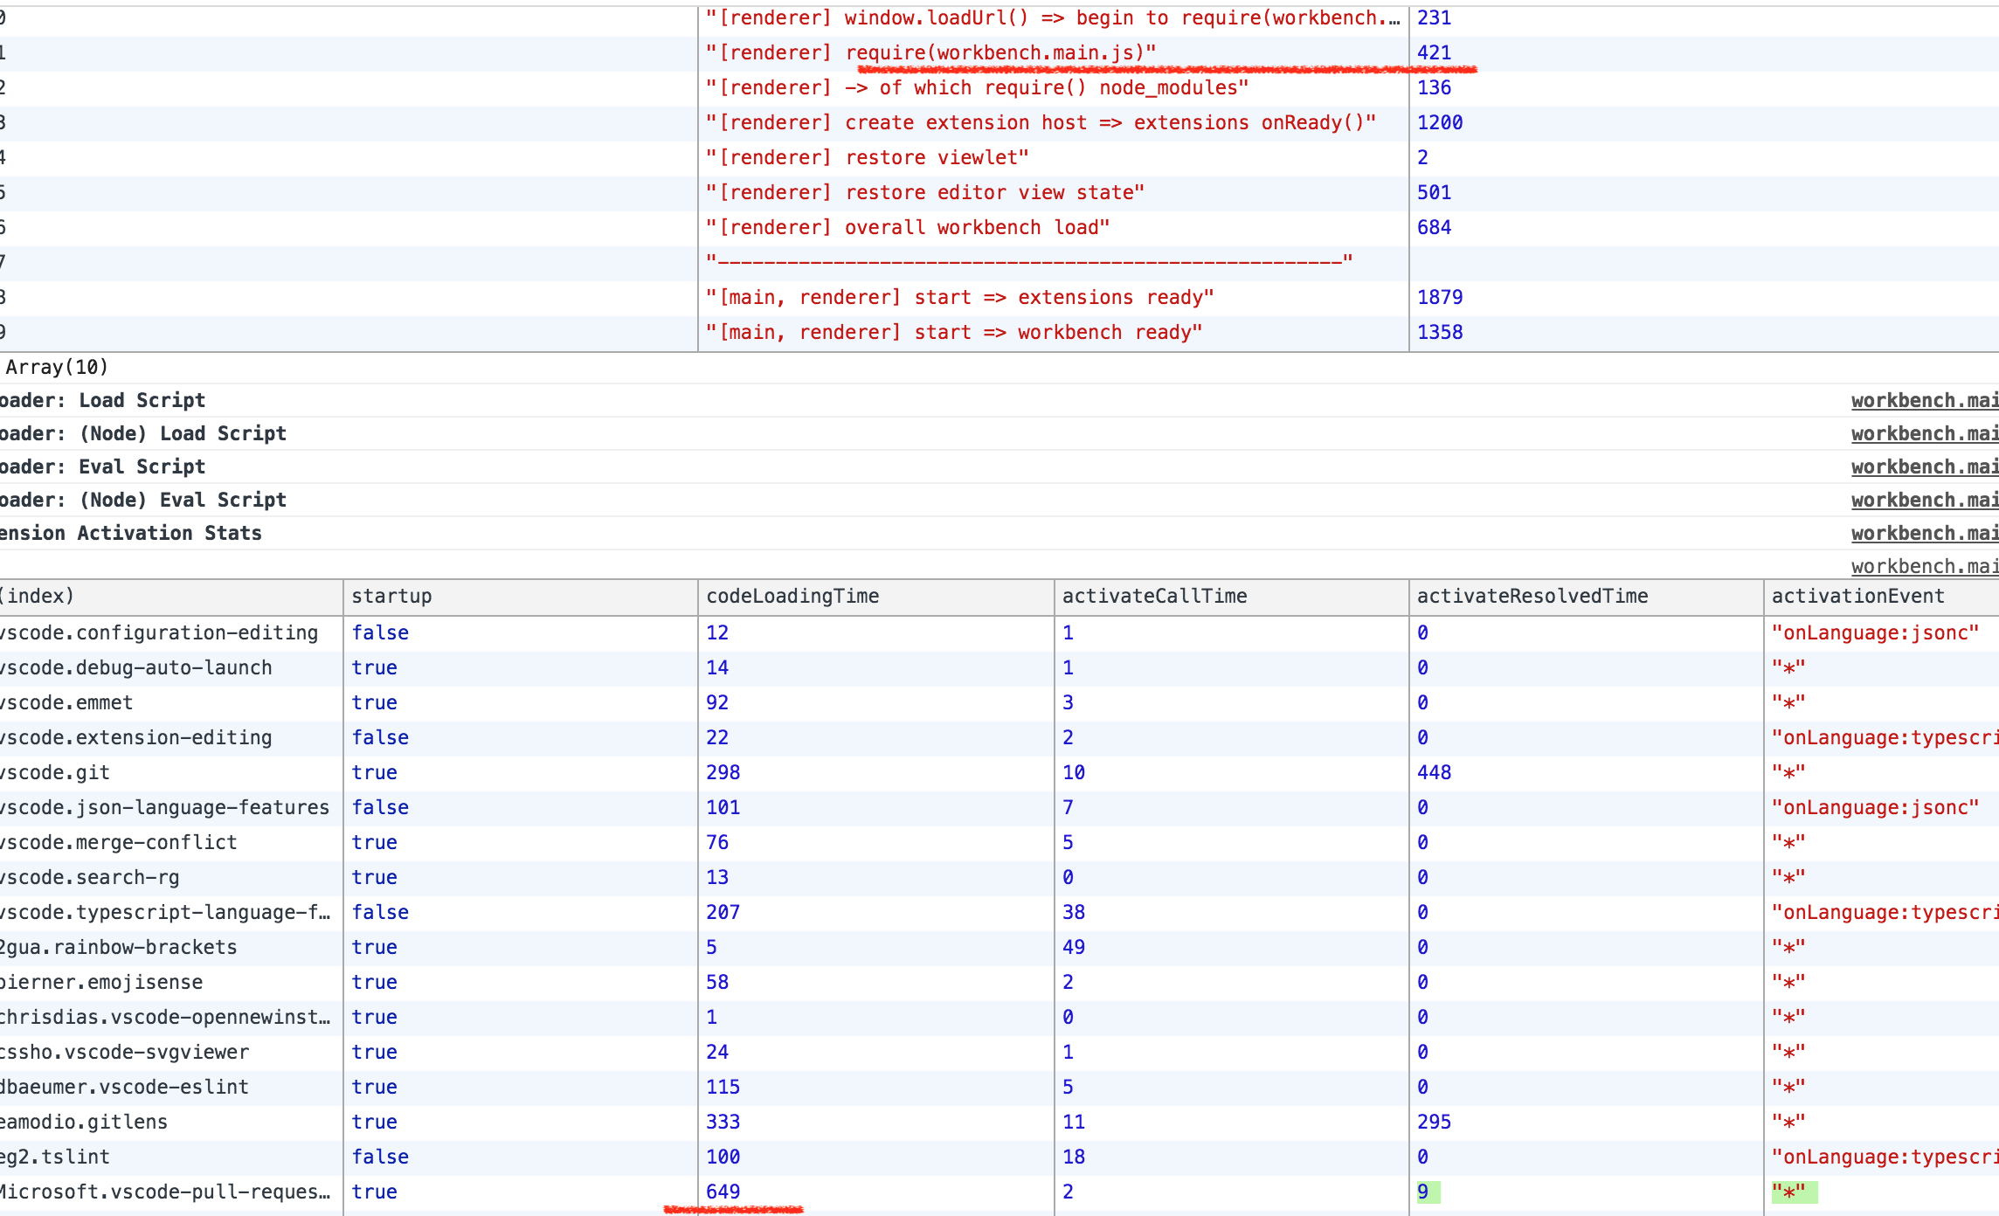Open workbench.main link above the extension table
1999x1216 pixels.
1925,567
